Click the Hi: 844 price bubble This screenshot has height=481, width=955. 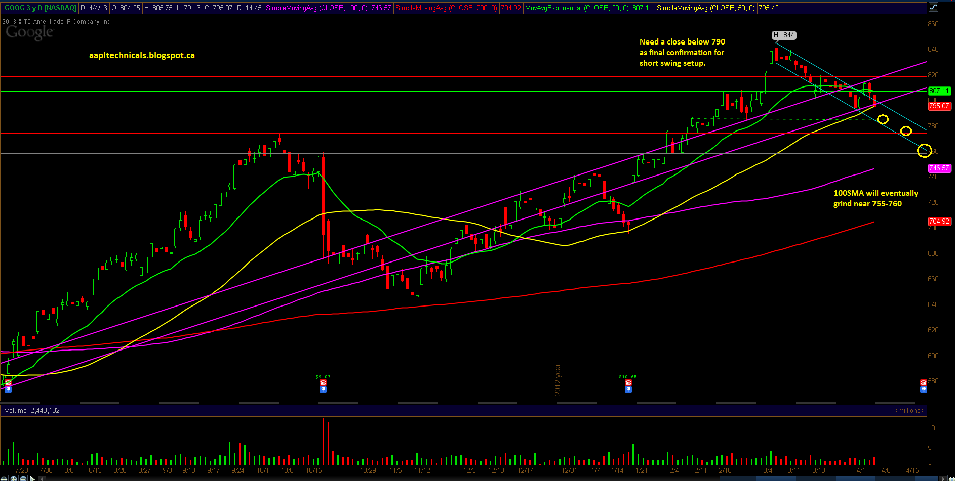click(784, 35)
